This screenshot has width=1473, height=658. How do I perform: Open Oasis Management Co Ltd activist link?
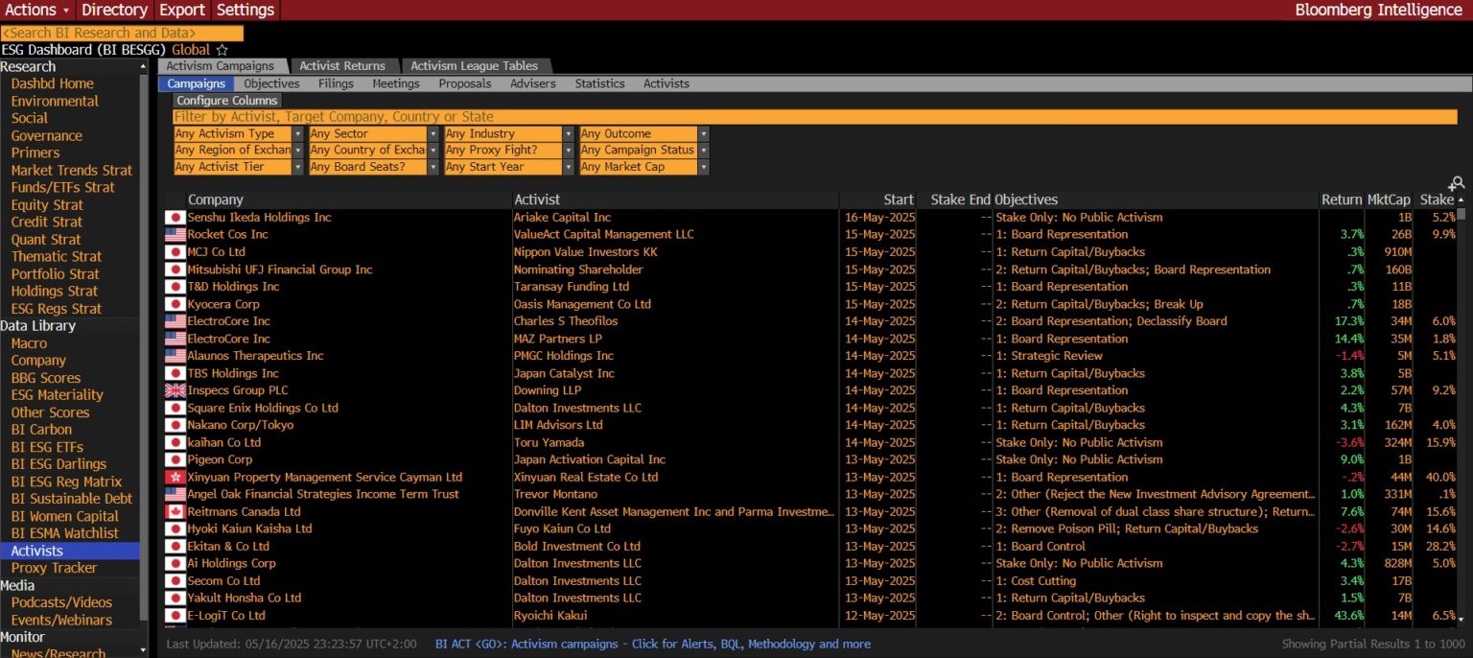pos(582,304)
